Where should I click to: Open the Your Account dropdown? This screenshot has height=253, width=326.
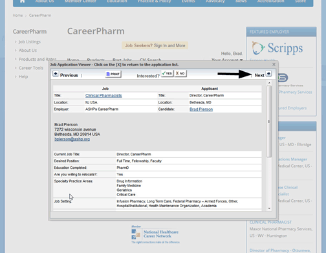click(x=227, y=60)
